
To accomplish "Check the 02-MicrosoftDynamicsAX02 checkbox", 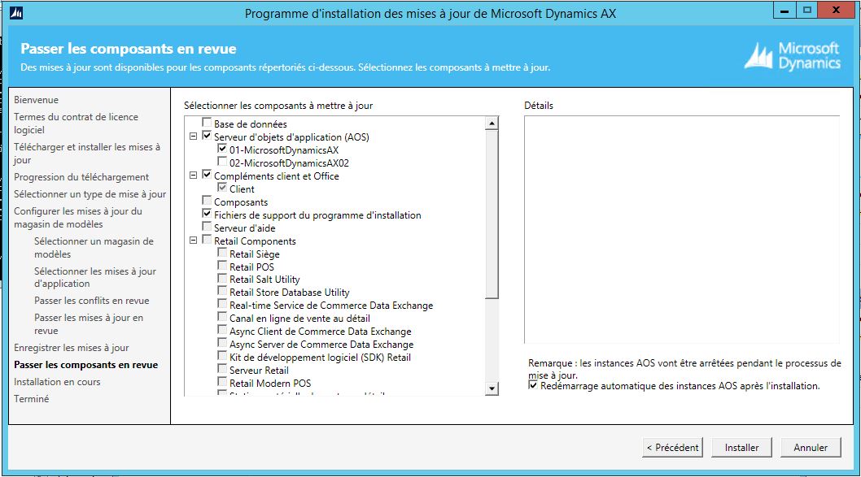I will tap(222, 162).
